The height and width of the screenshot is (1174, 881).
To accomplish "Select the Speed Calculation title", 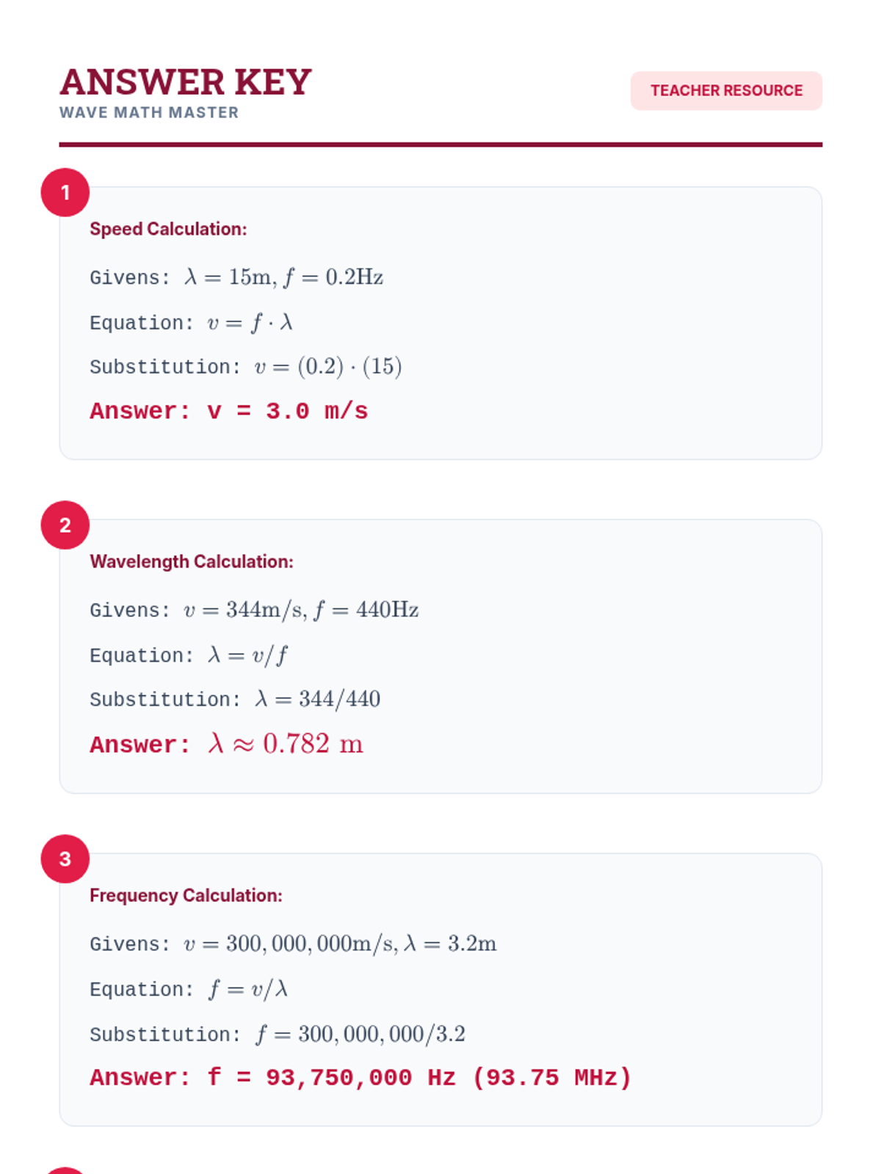I will (168, 229).
